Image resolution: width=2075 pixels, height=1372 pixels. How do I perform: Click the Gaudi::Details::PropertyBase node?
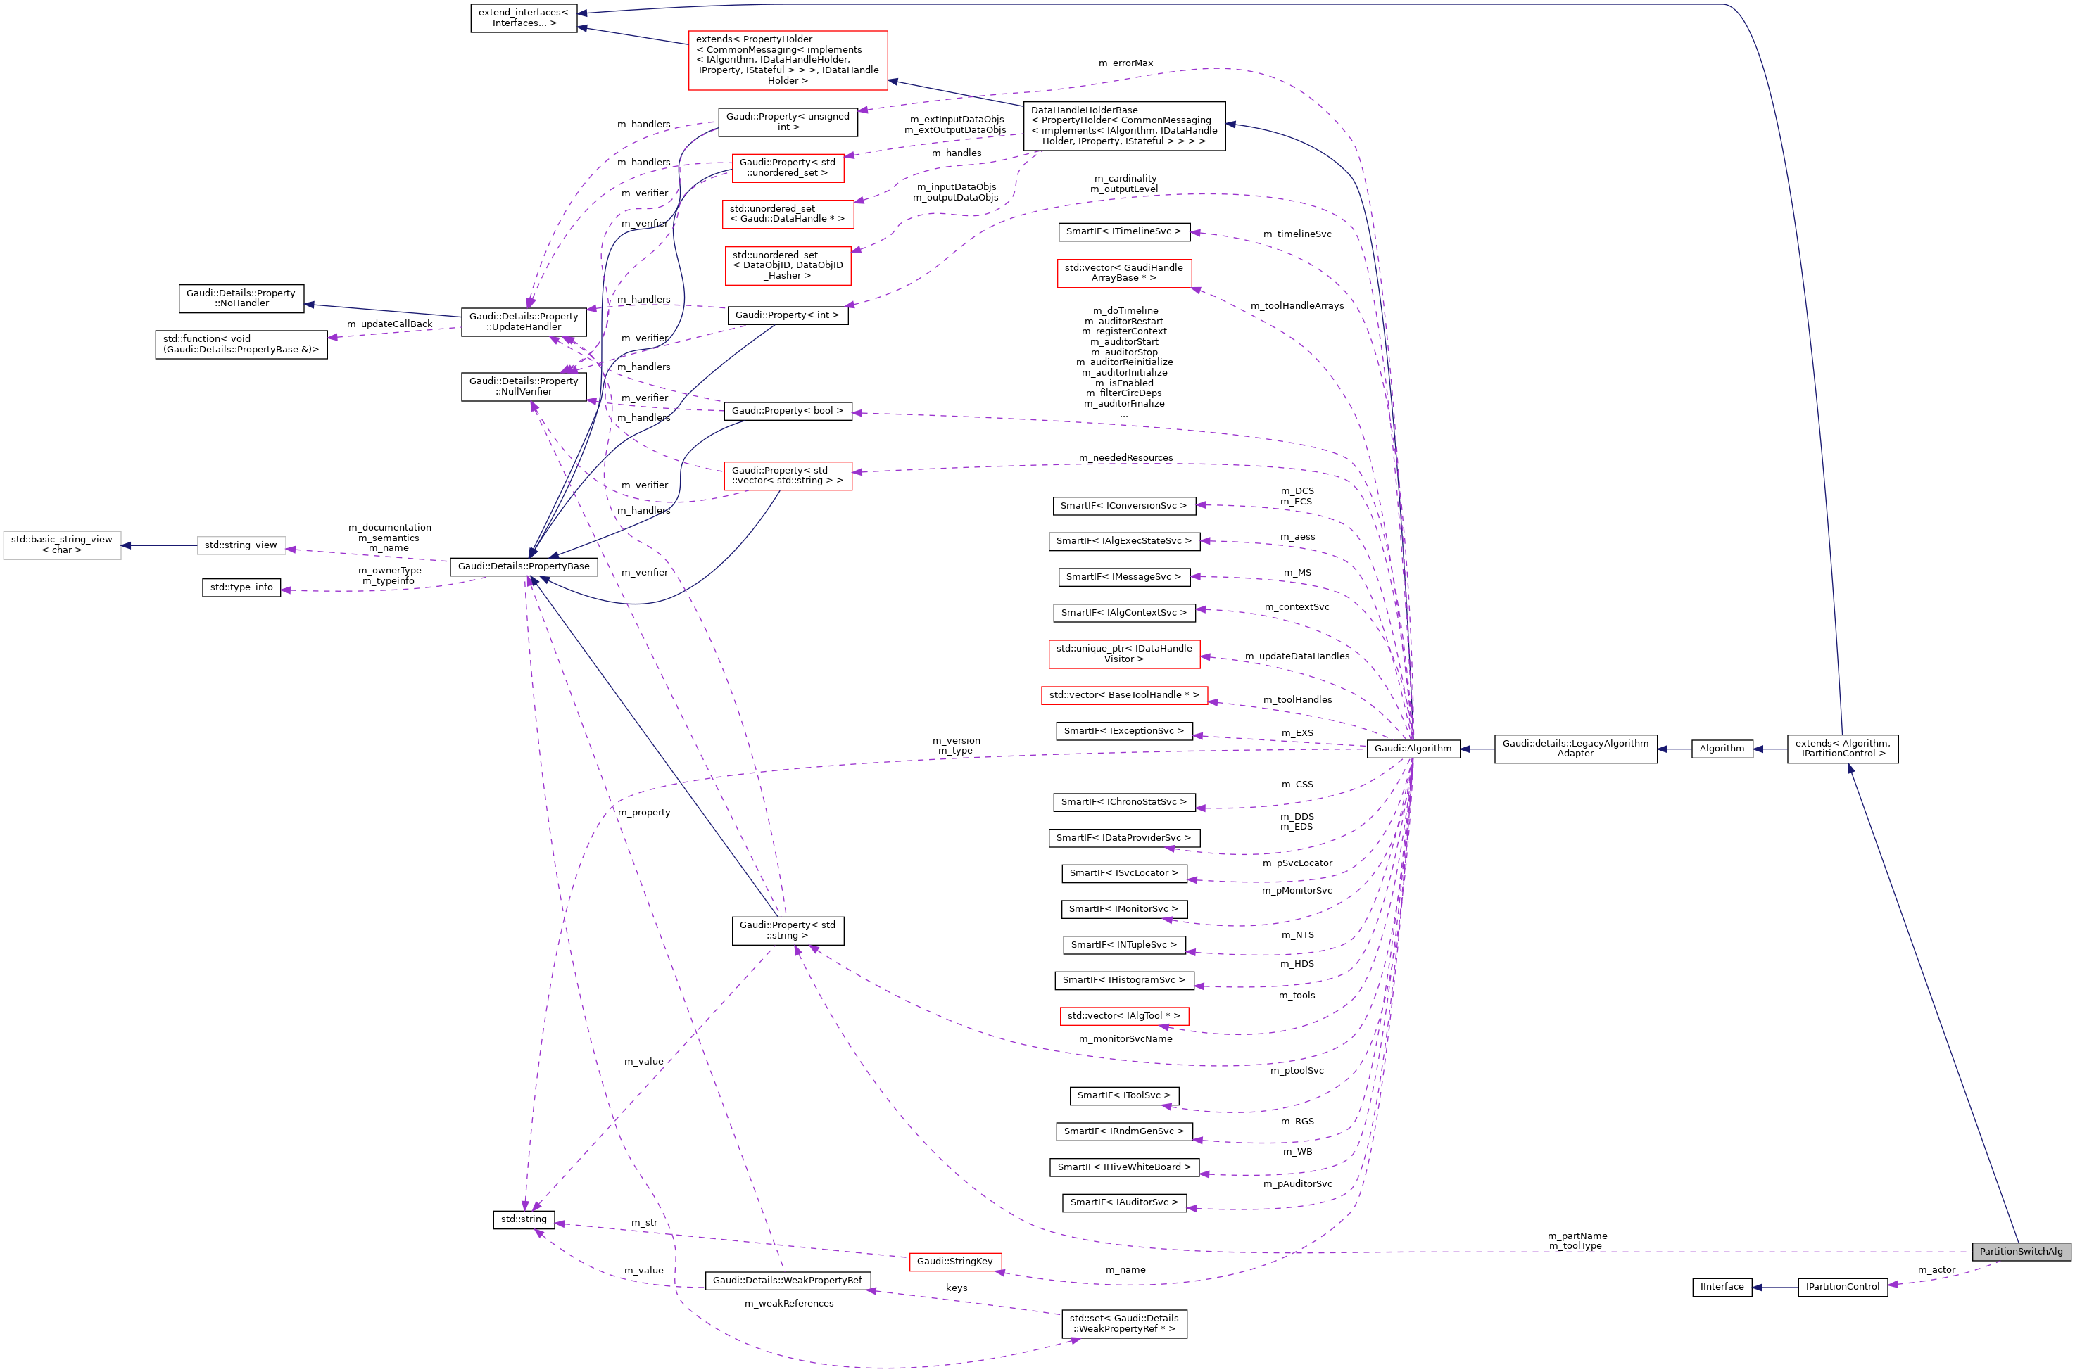coord(524,566)
